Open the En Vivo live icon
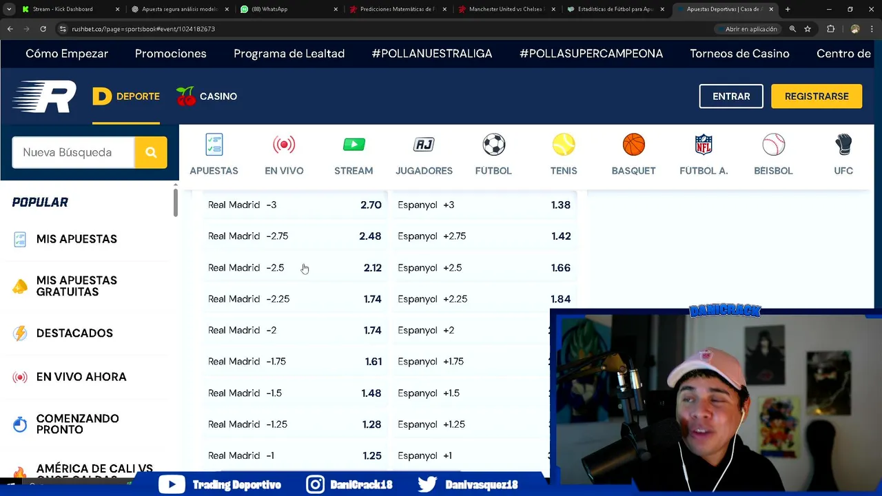The image size is (882, 496). 284,145
